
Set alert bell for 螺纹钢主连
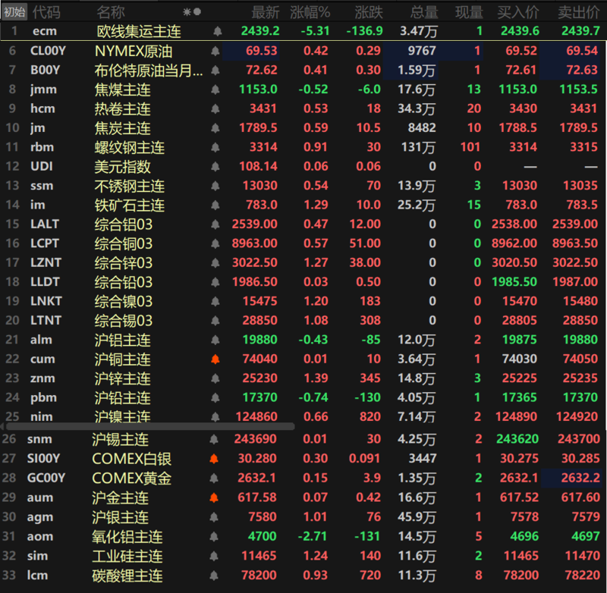pyautogui.click(x=215, y=147)
